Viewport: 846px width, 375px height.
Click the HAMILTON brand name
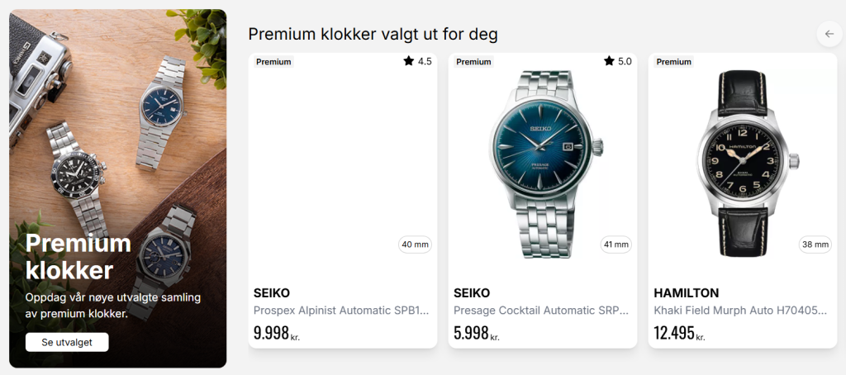686,293
